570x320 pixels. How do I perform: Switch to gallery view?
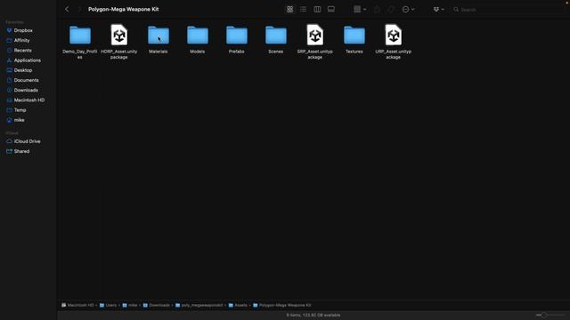pyautogui.click(x=330, y=10)
